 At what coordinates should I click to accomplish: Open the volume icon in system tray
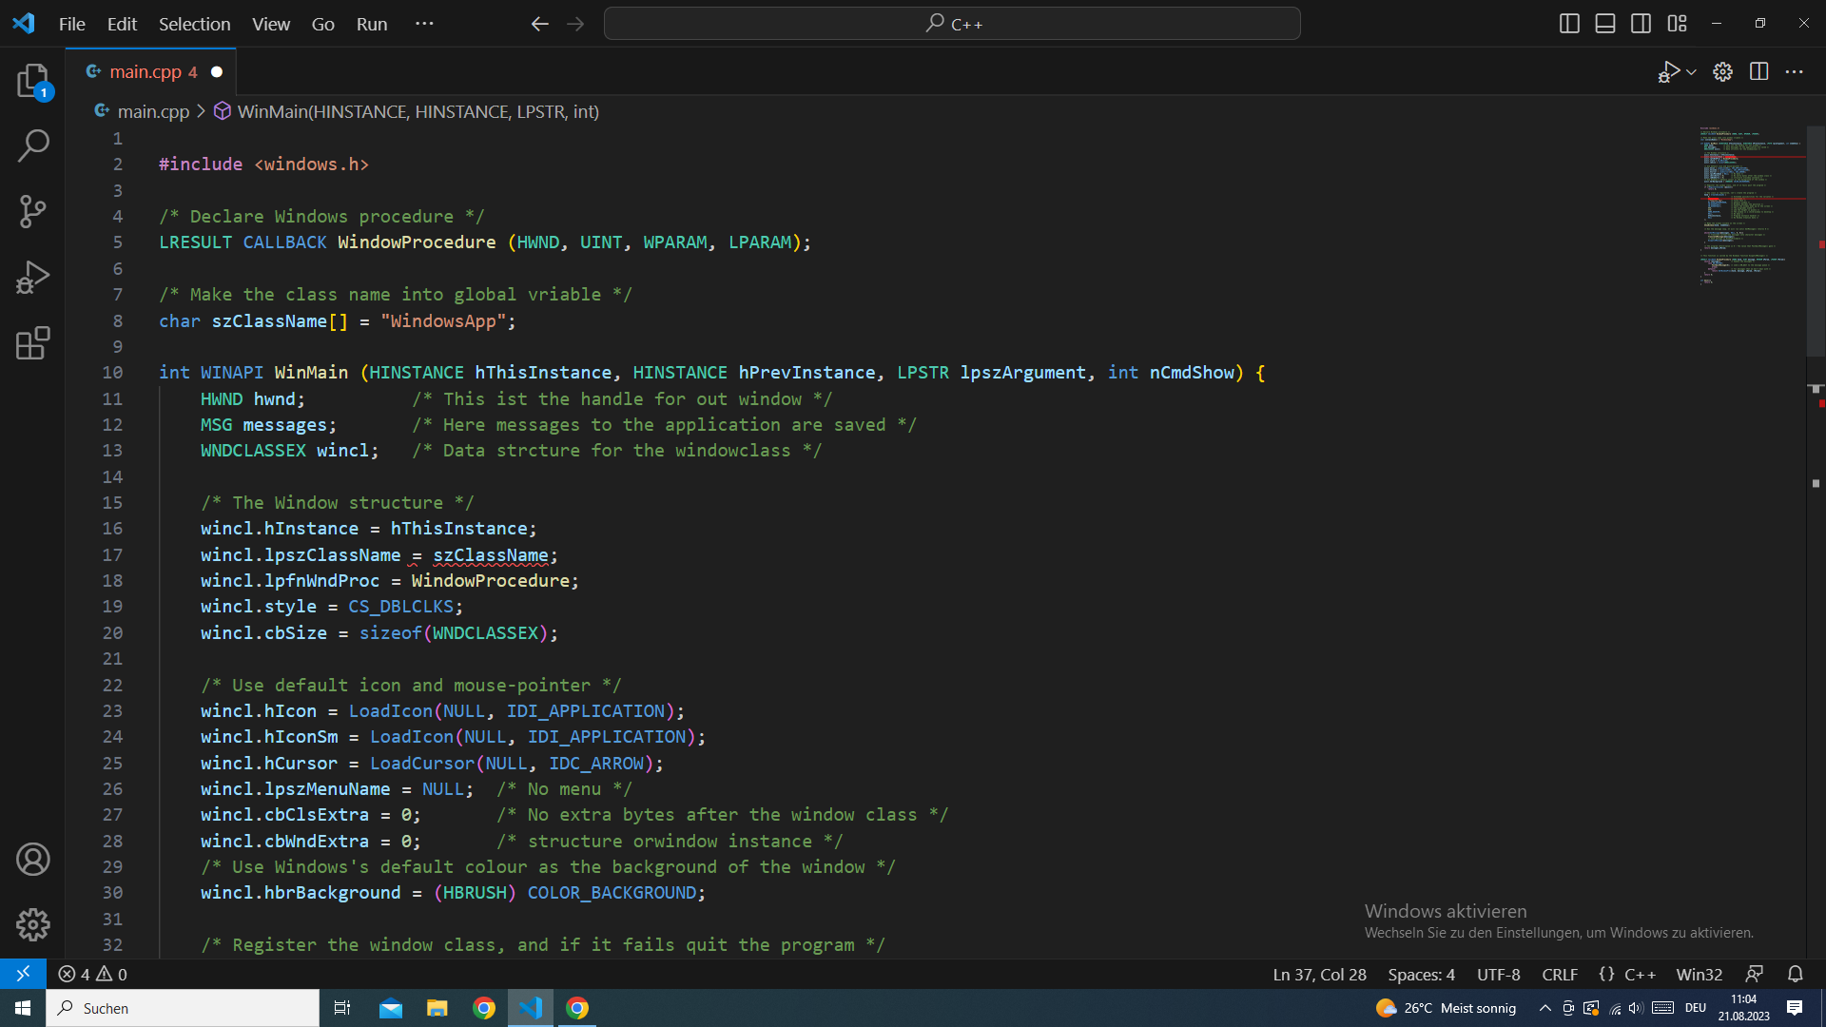click(x=1636, y=1008)
